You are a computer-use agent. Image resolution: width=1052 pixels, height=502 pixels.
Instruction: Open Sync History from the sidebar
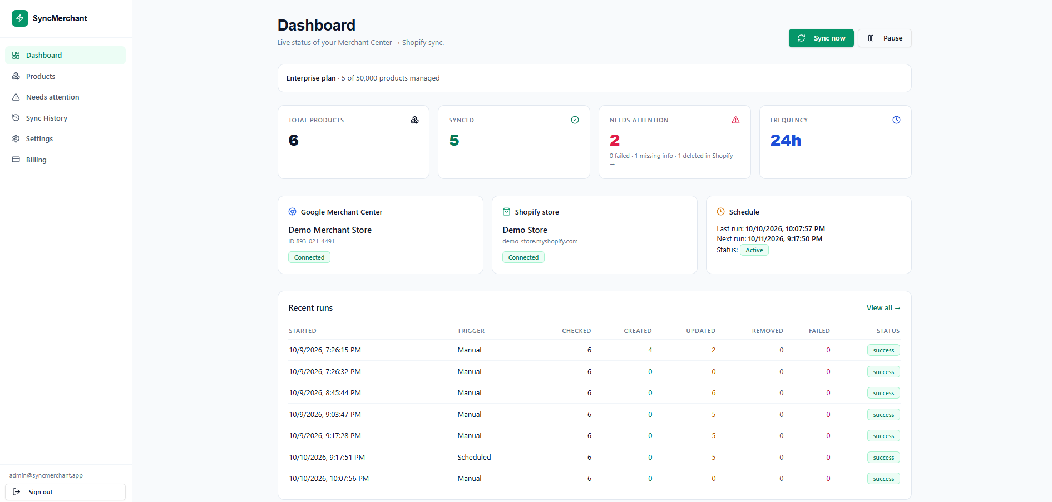pos(65,118)
